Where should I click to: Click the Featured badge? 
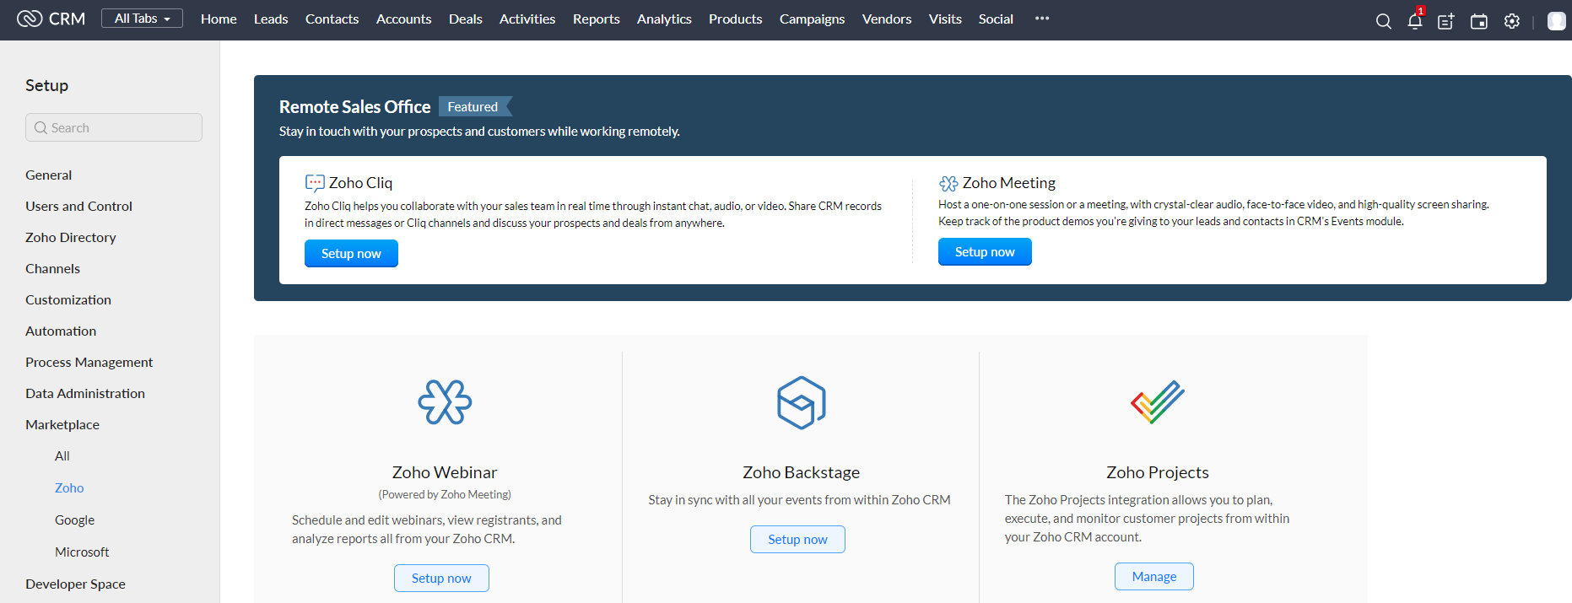click(x=474, y=107)
